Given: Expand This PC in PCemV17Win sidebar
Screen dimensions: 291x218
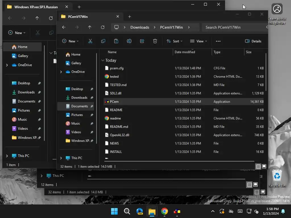Looking at the screenshot, I should click(61, 158).
